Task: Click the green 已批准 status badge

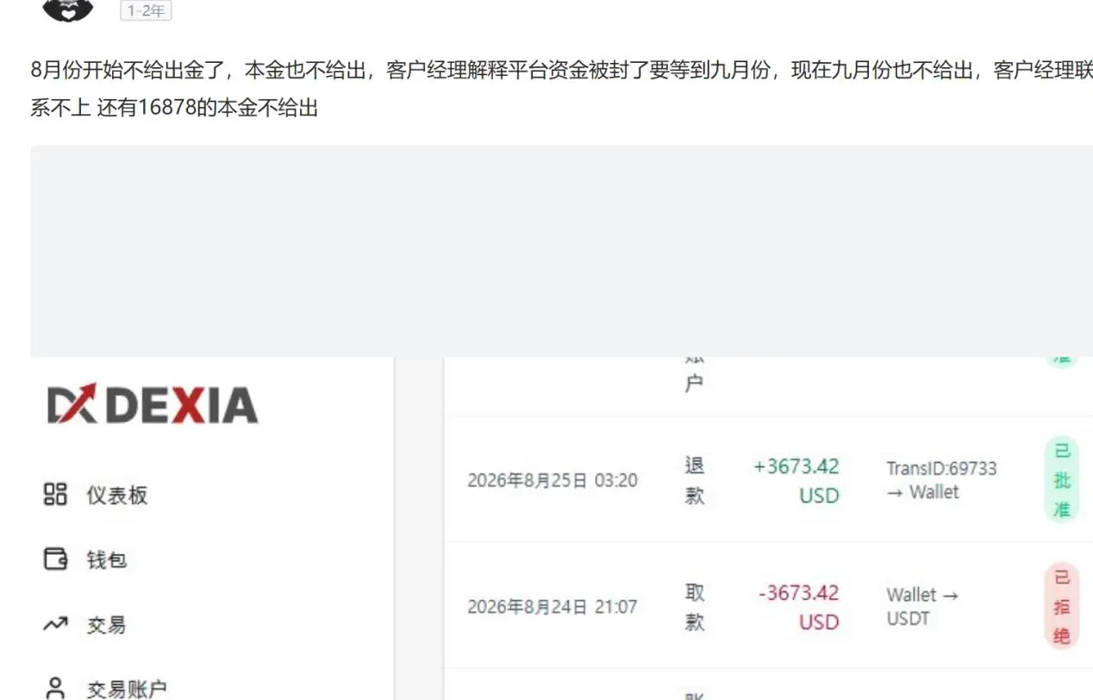Action: (x=1062, y=480)
